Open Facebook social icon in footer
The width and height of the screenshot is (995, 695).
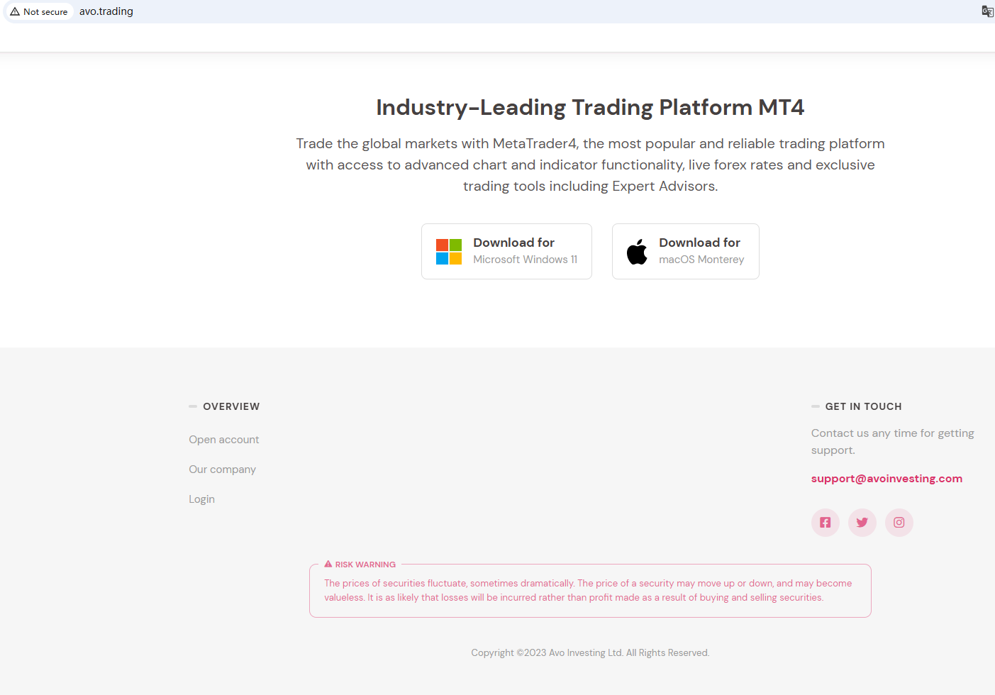click(826, 523)
